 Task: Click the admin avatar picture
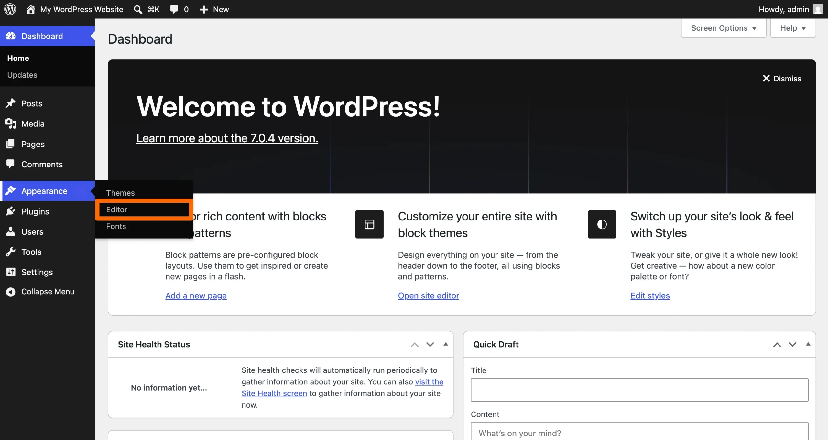coord(818,9)
